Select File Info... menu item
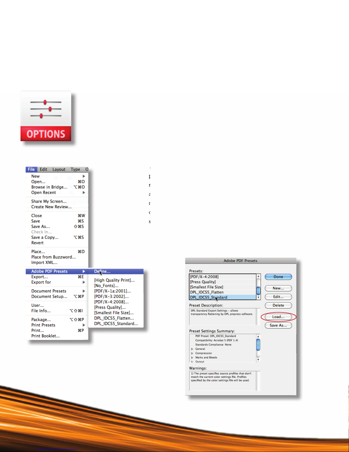 [57, 311]
